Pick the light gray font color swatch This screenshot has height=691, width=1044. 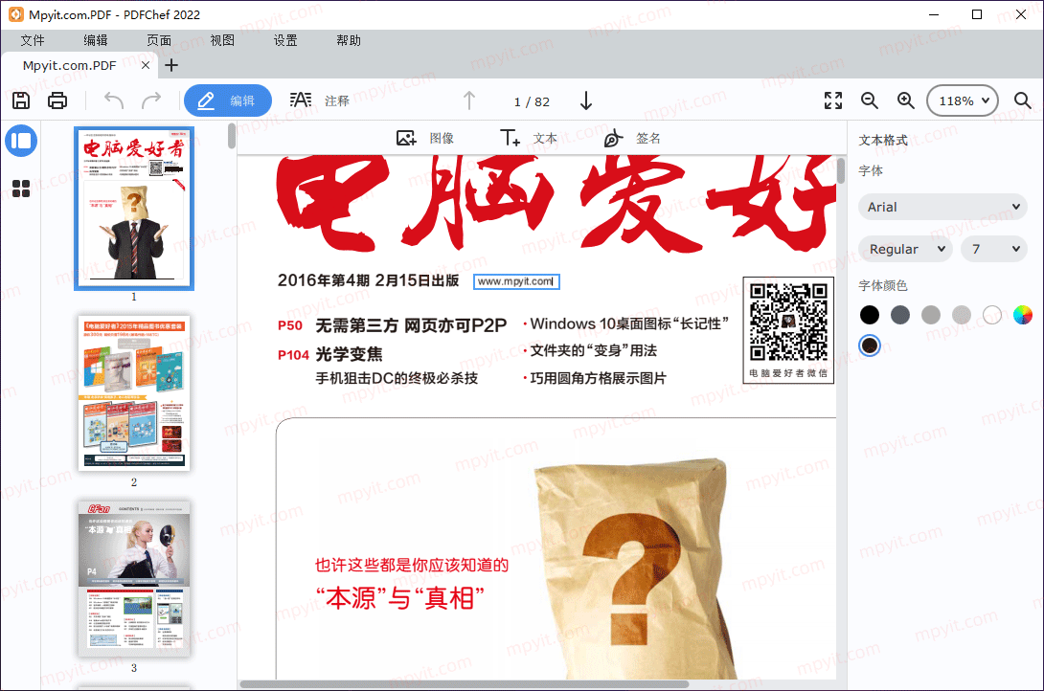(x=962, y=315)
